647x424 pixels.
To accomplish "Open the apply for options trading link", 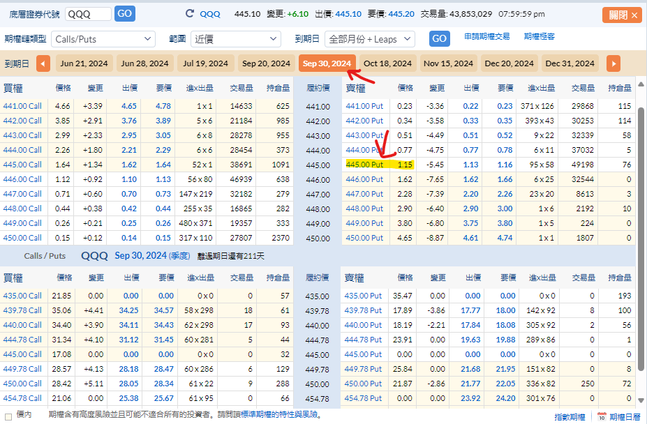I will coord(486,36).
